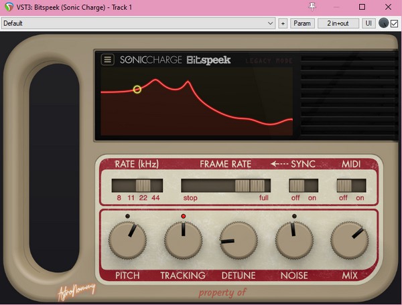Pin the plugin window on top

[312, 7]
